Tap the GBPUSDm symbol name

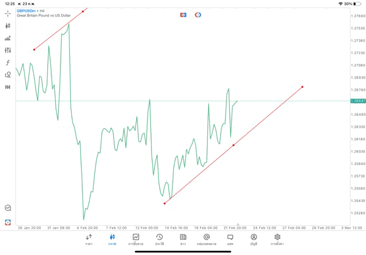click(x=27, y=10)
